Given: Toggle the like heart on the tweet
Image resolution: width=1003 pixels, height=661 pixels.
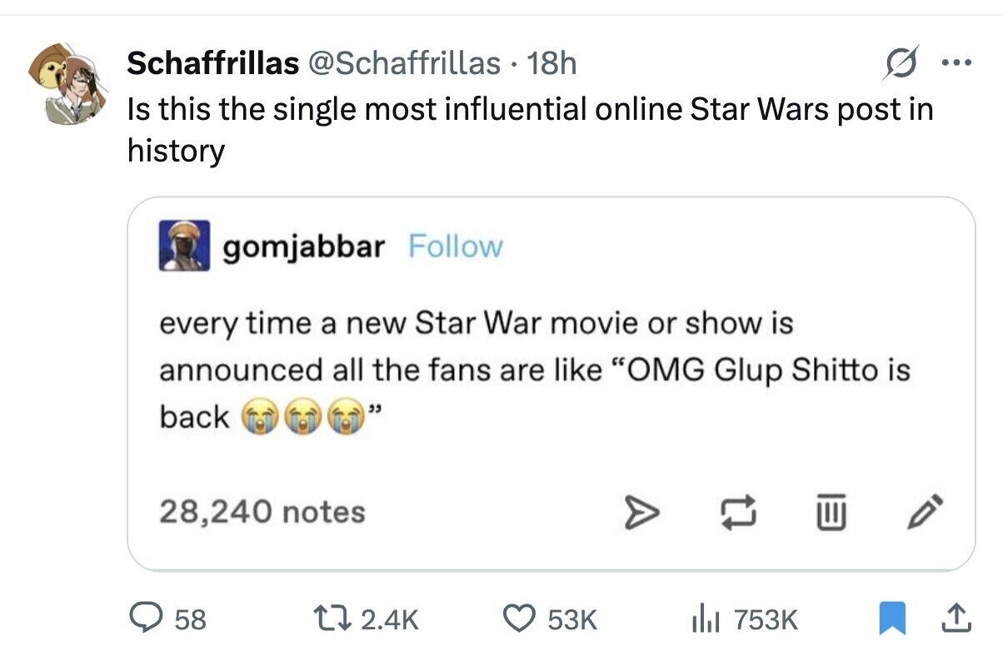Looking at the screenshot, I should (x=519, y=619).
